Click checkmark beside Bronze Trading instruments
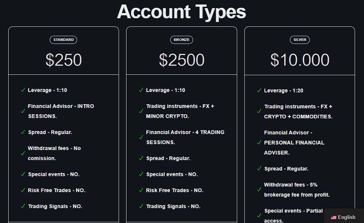 click(x=141, y=111)
